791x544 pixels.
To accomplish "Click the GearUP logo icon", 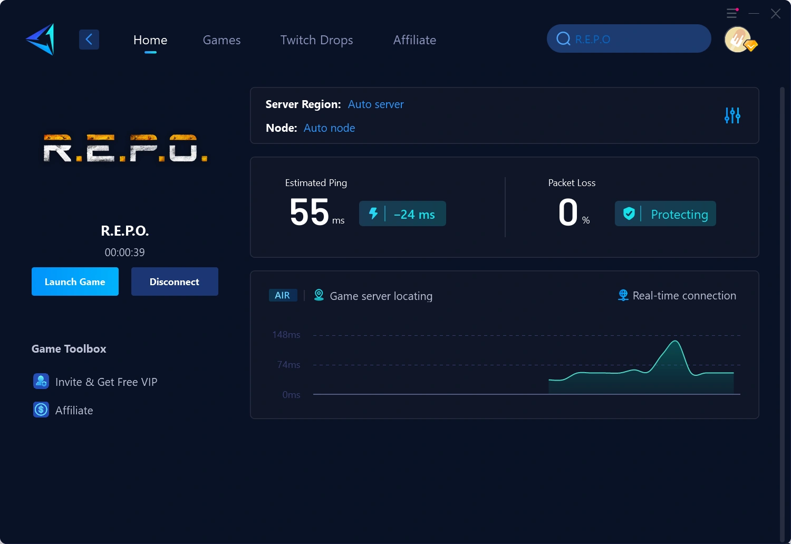I will [41, 40].
